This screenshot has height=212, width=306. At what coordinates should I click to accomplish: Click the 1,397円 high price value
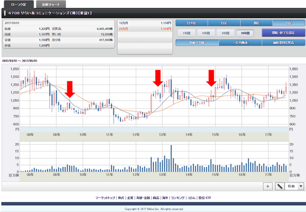[44, 35]
